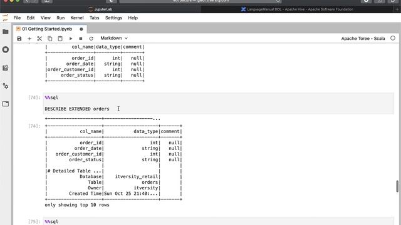
Task: Open the File Browser sidebar panel
Action: [6, 32]
